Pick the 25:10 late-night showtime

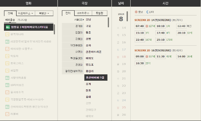(160, 40)
